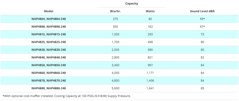Screen dimensions: 239x101
Task: Select the NHP4850, NHP4850-240 model cell
Action: click(x=49, y=65)
